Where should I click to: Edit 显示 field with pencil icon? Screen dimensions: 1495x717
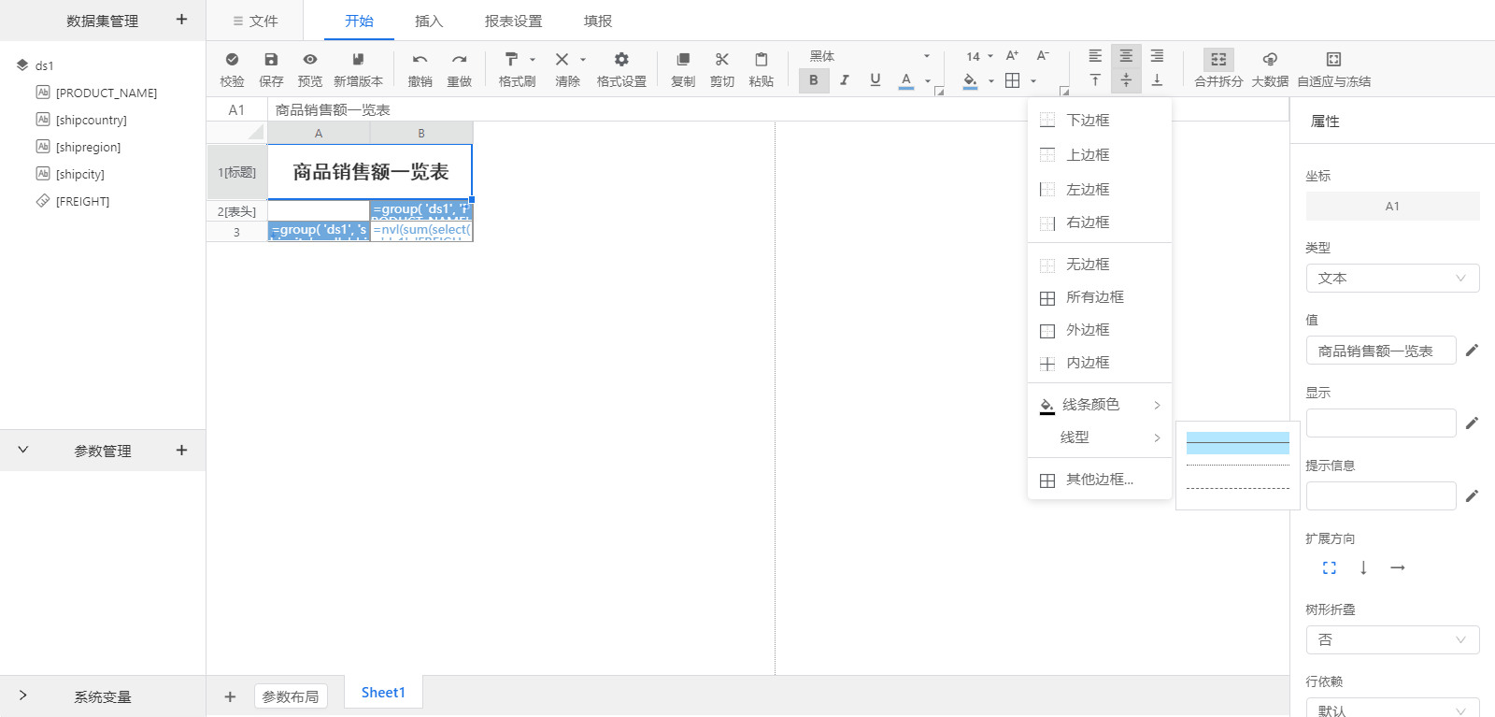[x=1472, y=423]
